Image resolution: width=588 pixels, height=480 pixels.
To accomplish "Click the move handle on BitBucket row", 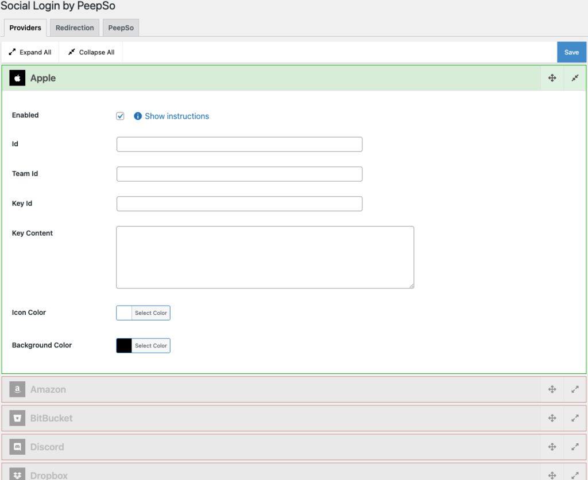I will (x=552, y=418).
